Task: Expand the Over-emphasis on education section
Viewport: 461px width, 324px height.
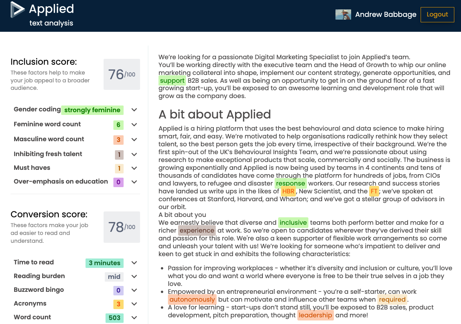Action: 134,182
